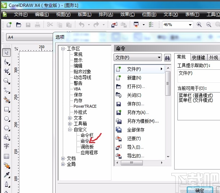220x193 pixels.
Task: Click the Copy toolbar icon
Action: click(60, 25)
